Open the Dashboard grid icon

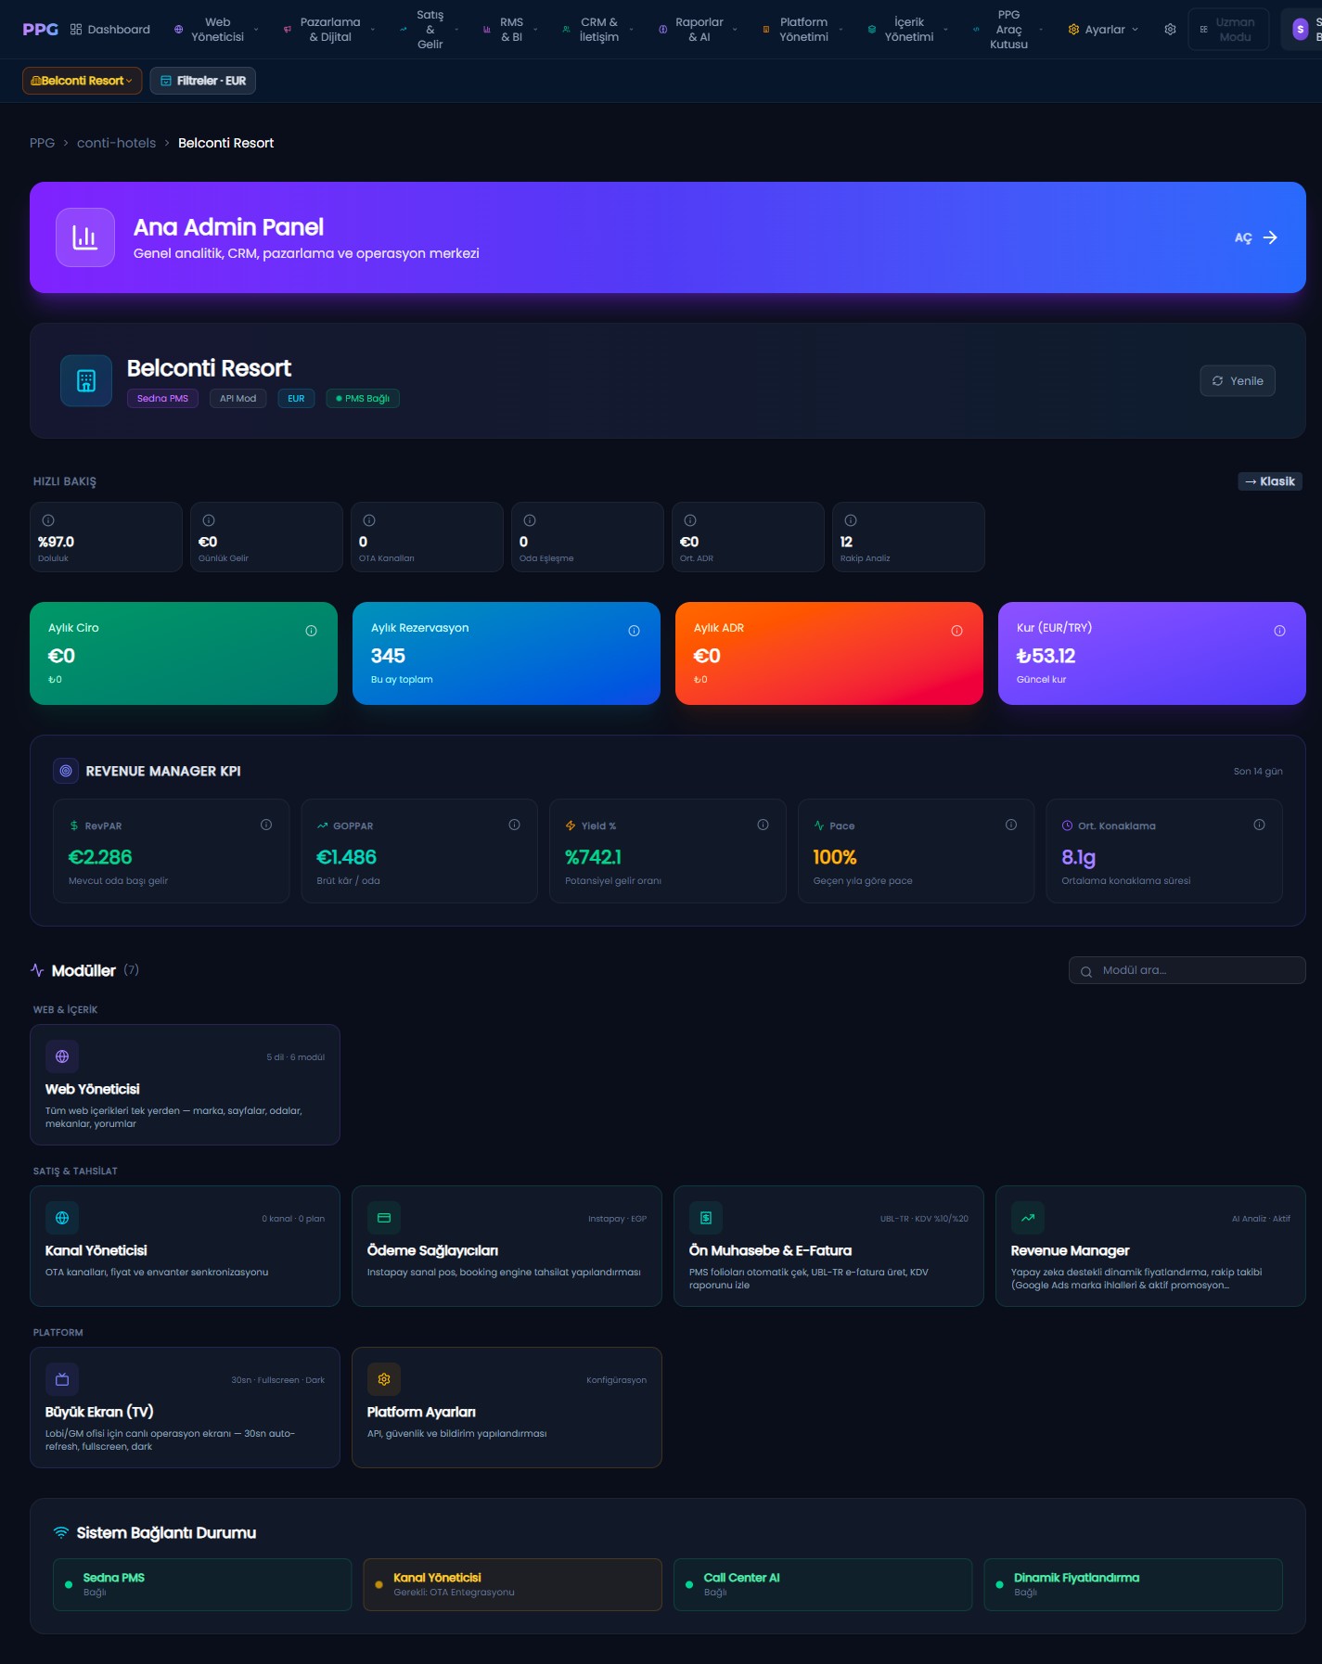click(76, 30)
